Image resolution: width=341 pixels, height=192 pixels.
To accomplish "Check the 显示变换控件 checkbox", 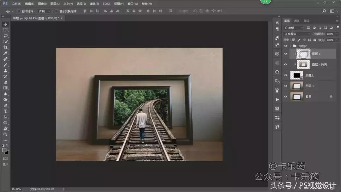I will (x=57, y=11).
